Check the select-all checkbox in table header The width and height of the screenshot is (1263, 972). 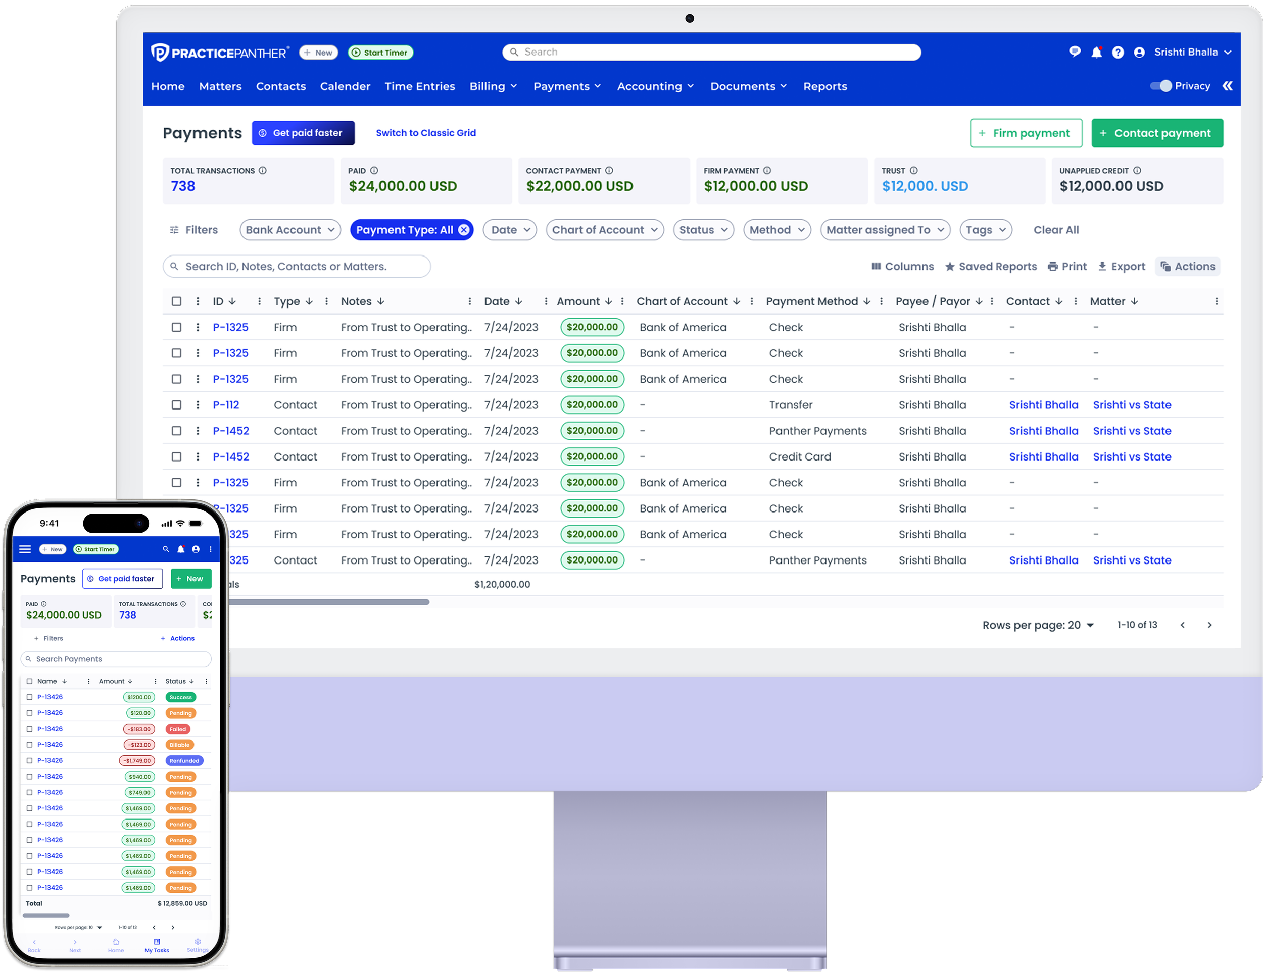176,301
